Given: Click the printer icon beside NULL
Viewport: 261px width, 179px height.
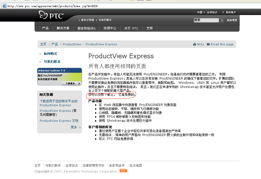Looking at the screenshot, I should tap(194, 44).
